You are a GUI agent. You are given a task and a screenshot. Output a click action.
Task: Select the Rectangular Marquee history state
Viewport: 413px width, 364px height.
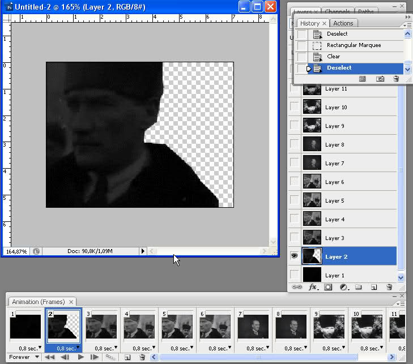pyautogui.click(x=354, y=45)
